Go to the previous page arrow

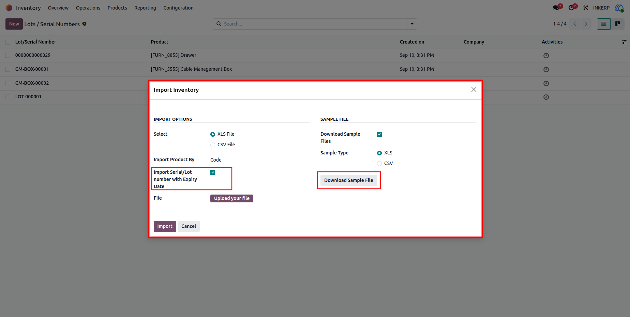[x=575, y=24]
